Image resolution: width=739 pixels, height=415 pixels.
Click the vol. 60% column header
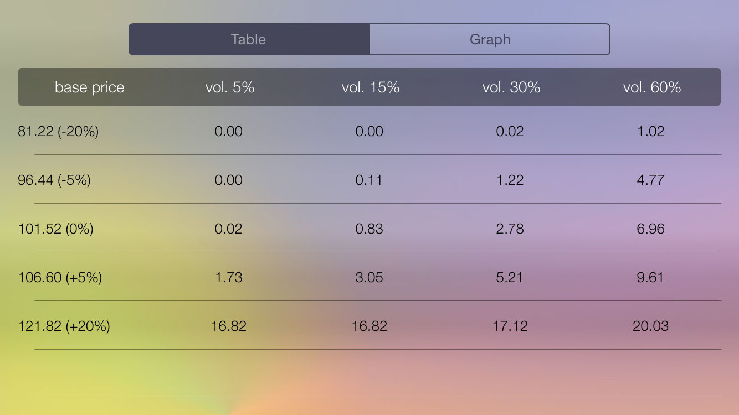pos(652,87)
